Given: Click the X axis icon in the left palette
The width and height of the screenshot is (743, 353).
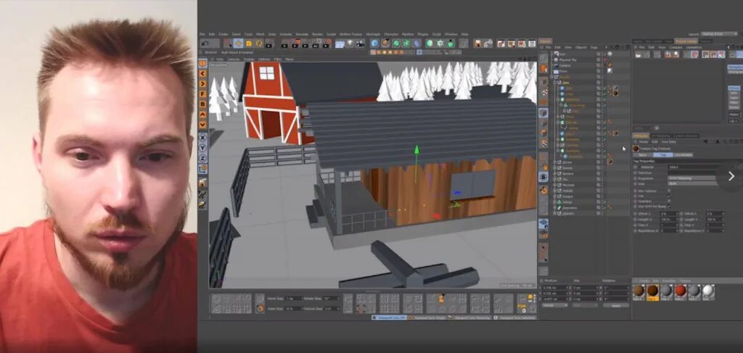Looking at the screenshot, I should tap(203, 137).
